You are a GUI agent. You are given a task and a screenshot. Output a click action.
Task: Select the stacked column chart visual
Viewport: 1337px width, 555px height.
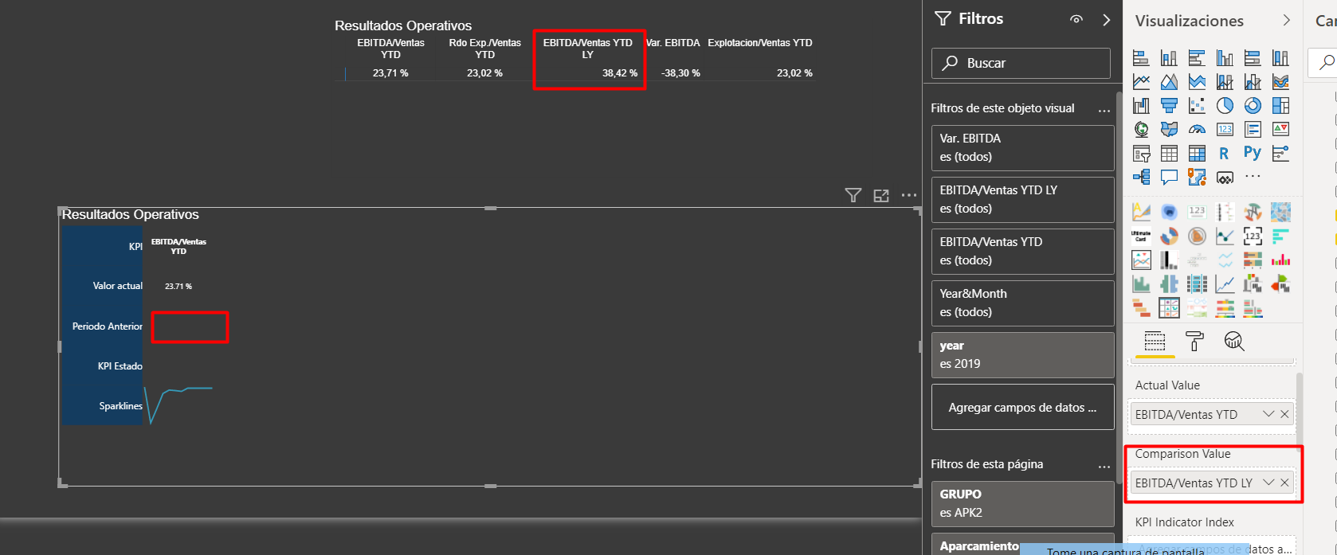pos(1169,58)
